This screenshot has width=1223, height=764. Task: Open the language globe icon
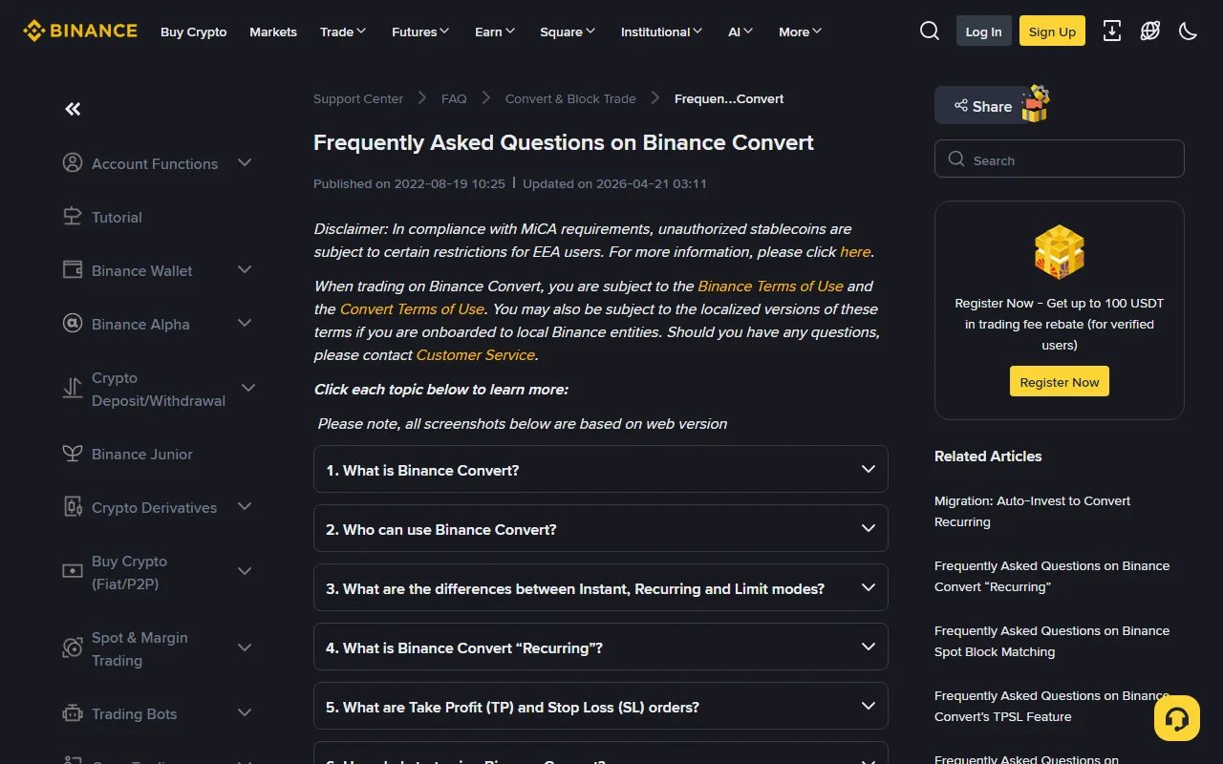[1150, 32]
